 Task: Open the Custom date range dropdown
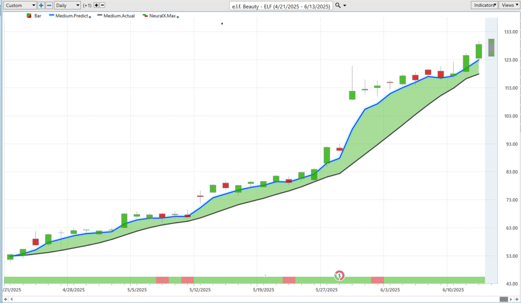[x=20, y=5]
